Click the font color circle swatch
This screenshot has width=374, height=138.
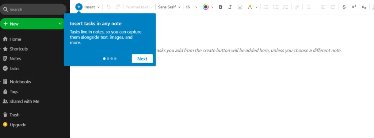[206, 7]
